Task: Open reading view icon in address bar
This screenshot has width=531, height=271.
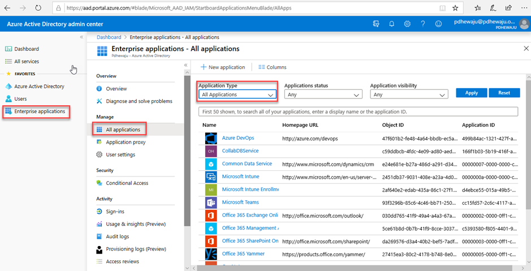Action: [x=442, y=8]
